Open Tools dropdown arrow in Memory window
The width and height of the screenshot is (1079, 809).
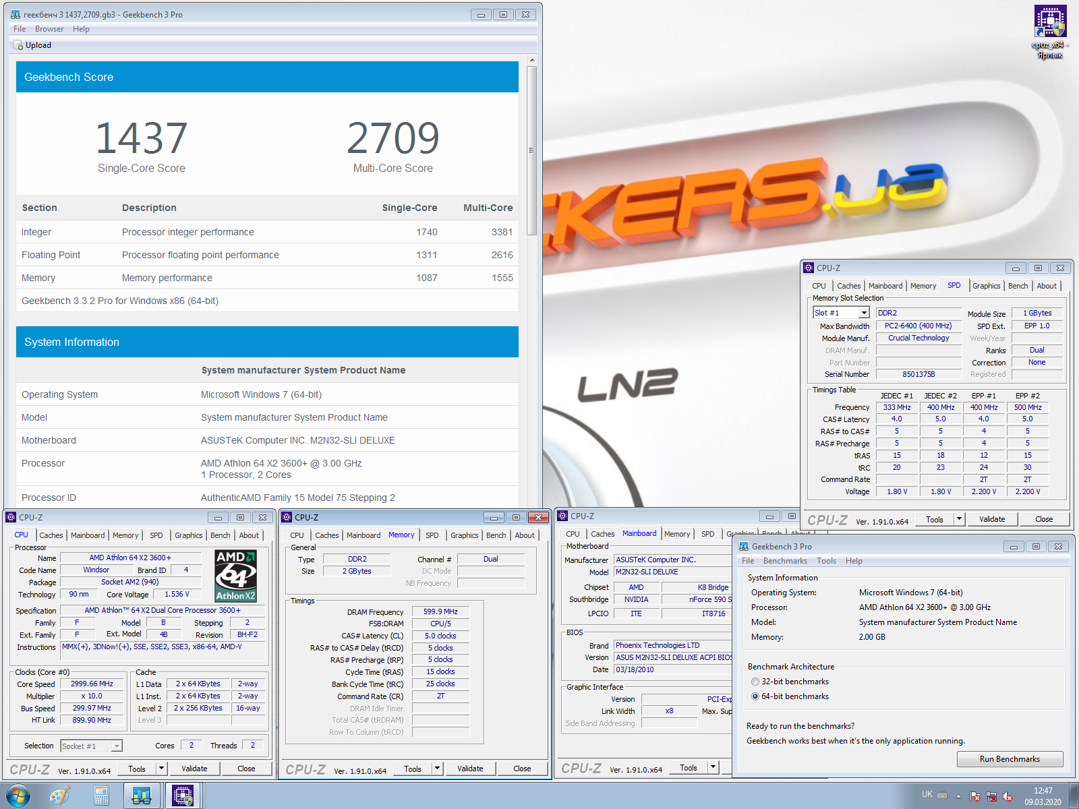pyautogui.click(x=437, y=769)
